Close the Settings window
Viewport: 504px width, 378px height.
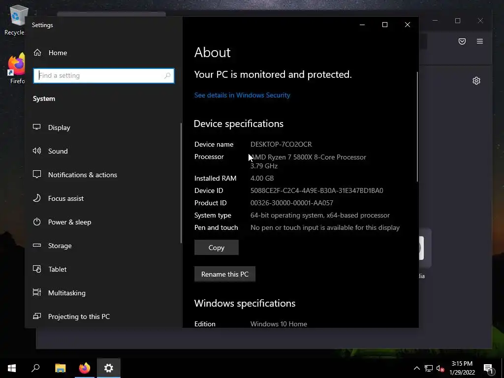[407, 25]
